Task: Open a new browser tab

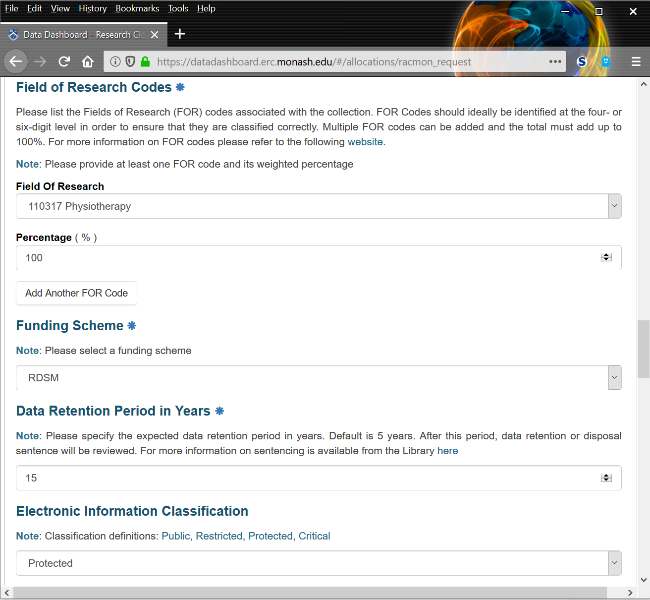Action: tap(180, 34)
